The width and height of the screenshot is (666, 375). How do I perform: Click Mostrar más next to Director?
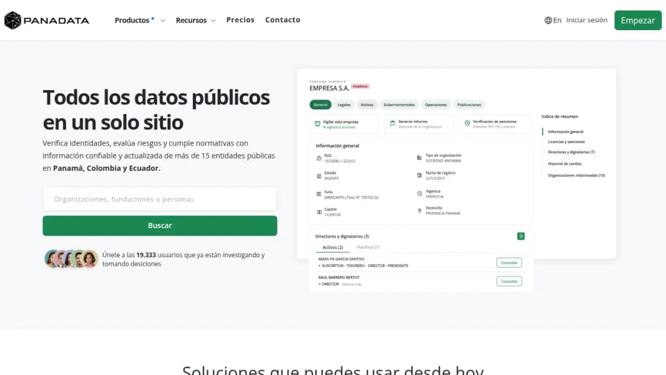(351, 284)
